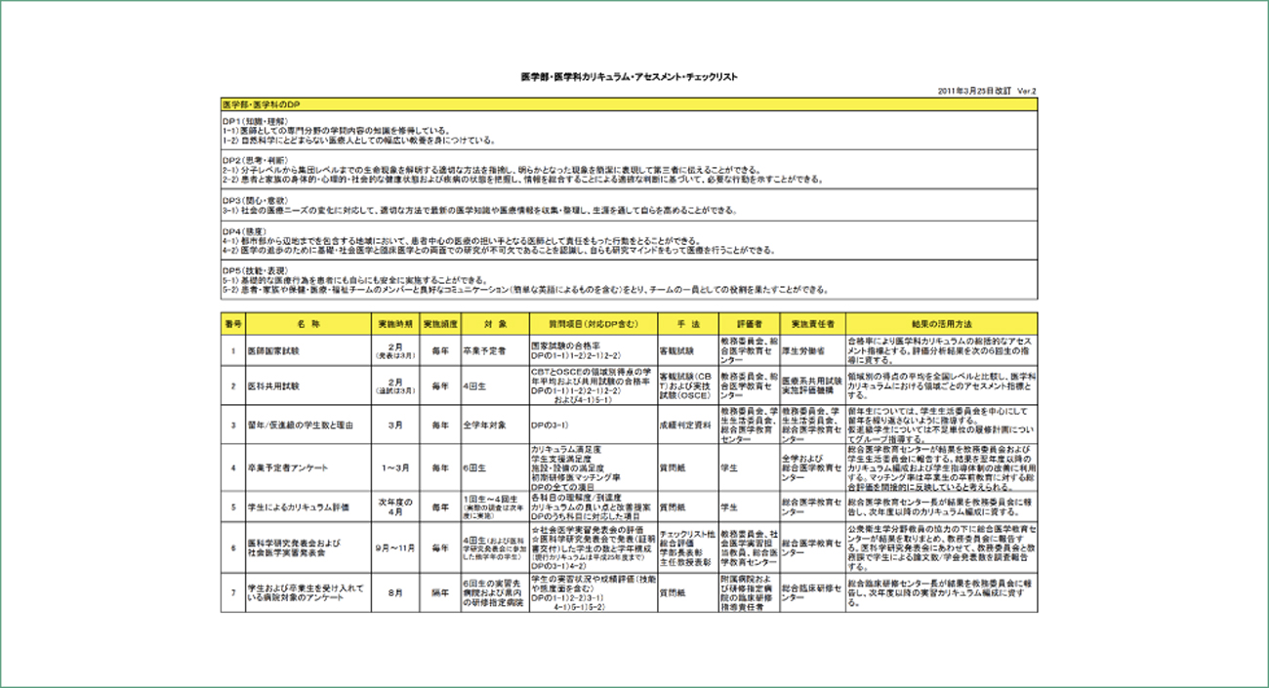Select line 5-1) about 基礎的な医療行為

[355, 279]
